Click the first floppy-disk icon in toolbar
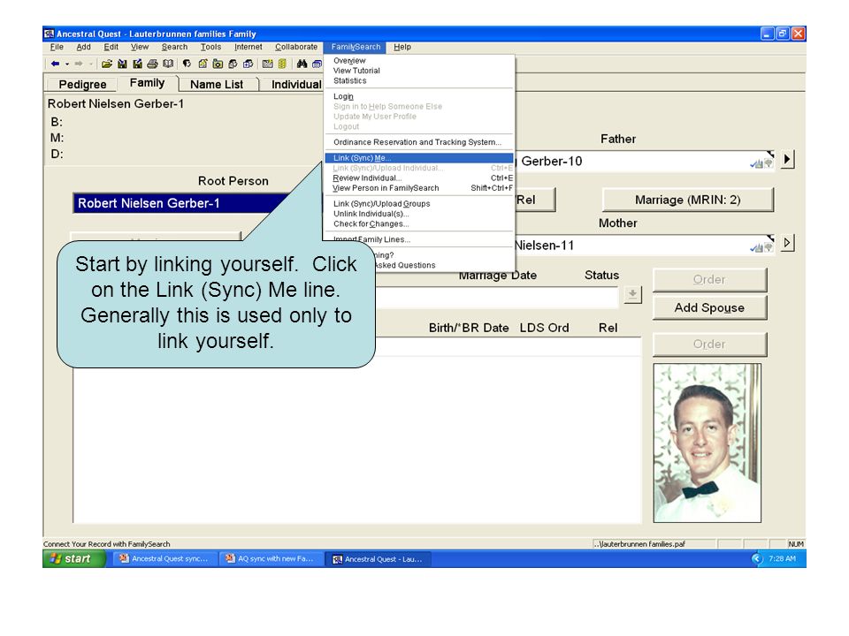This screenshot has width=849, height=636. pos(122,64)
